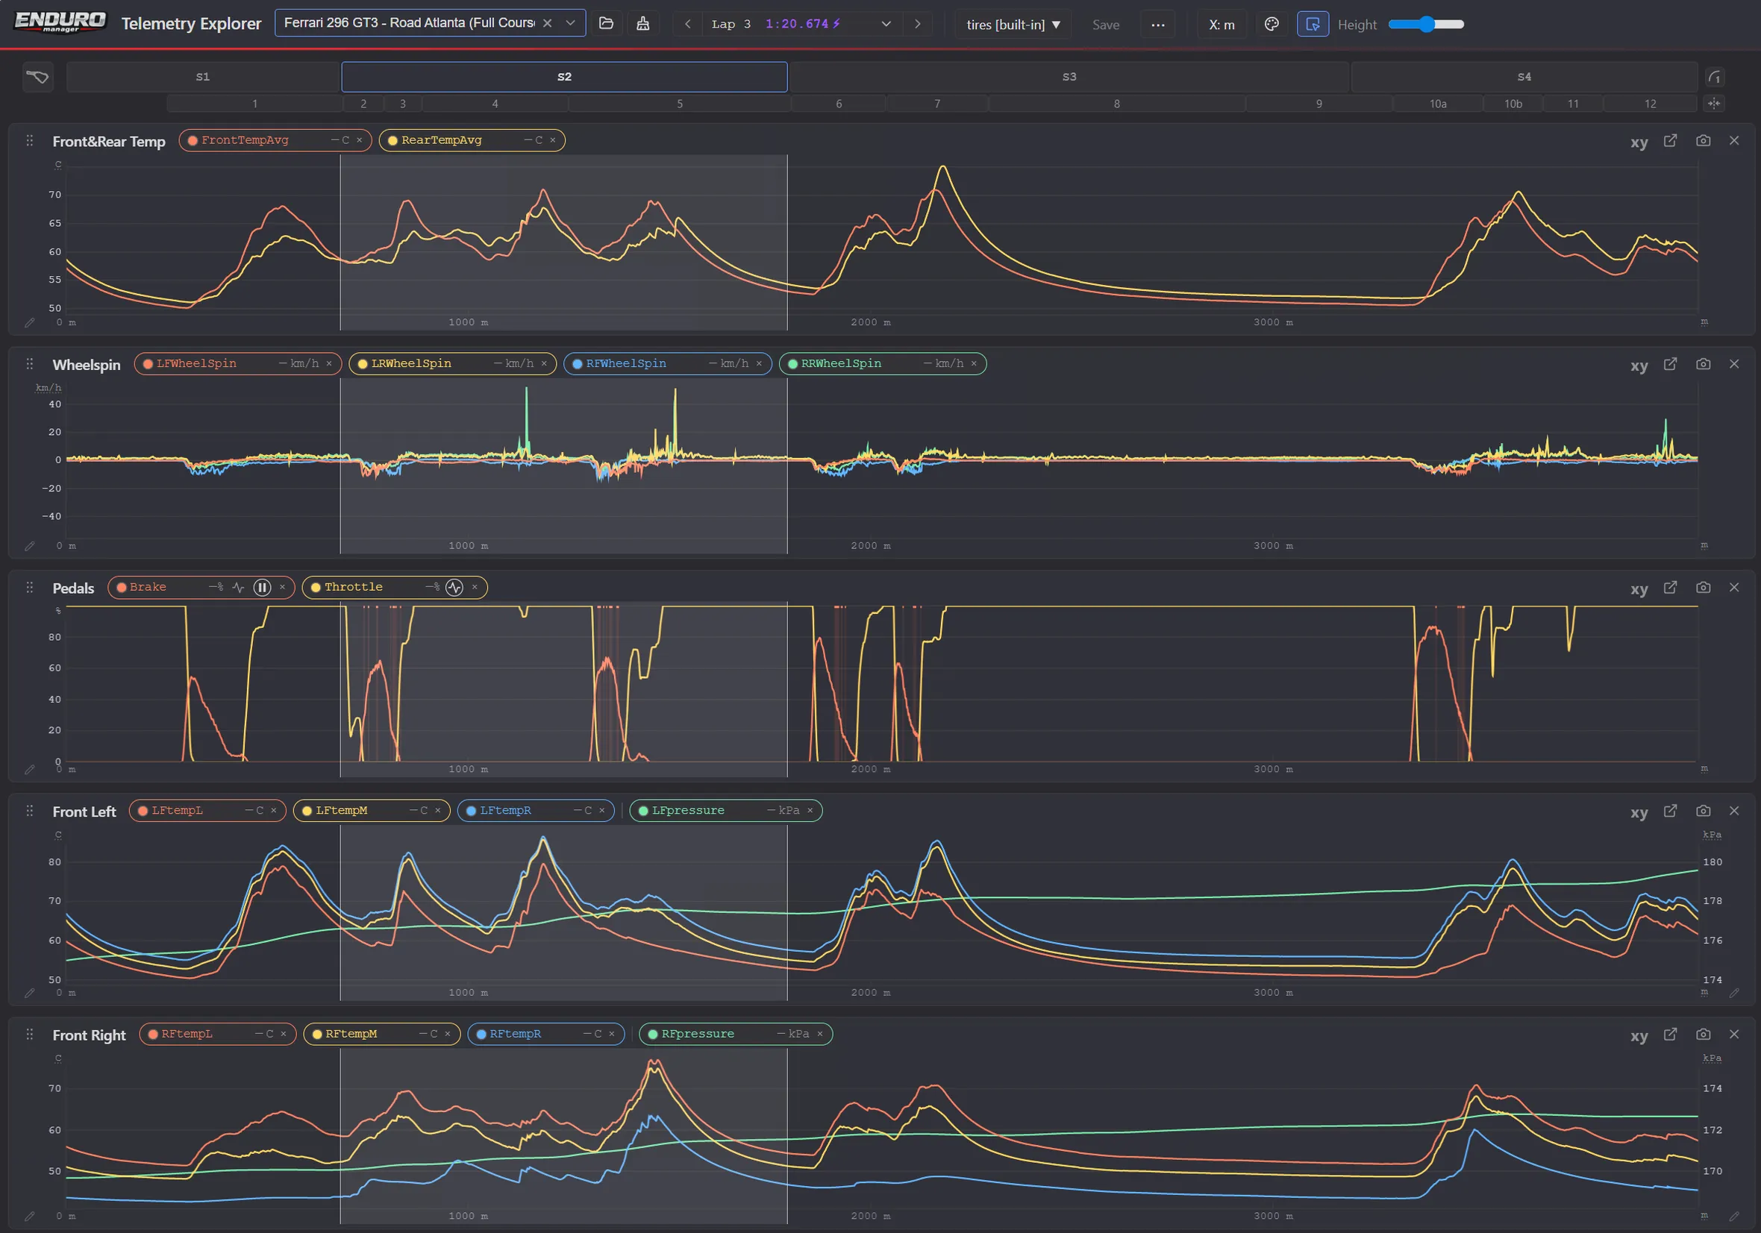The image size is (1761, 1233).
Task: Select corner 5 segment
Action: 680,104
